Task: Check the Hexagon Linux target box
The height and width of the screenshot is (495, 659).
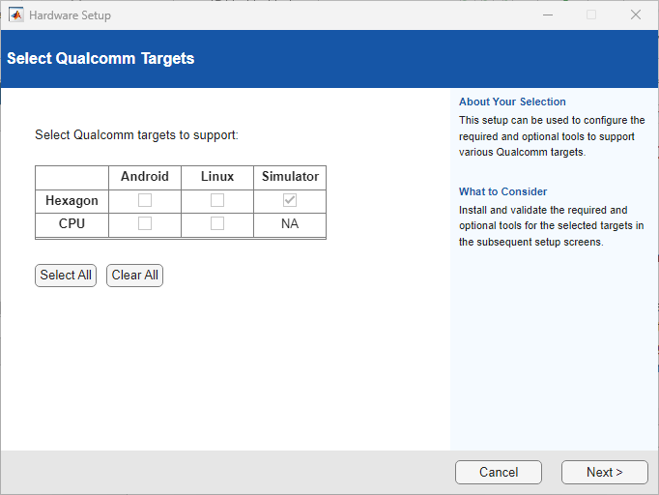Action: (217, 200)
